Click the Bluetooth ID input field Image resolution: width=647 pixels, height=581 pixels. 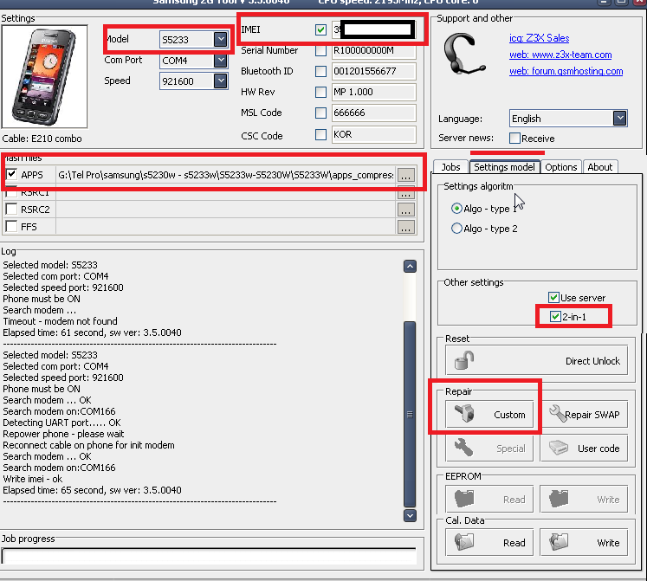point(374,71)
